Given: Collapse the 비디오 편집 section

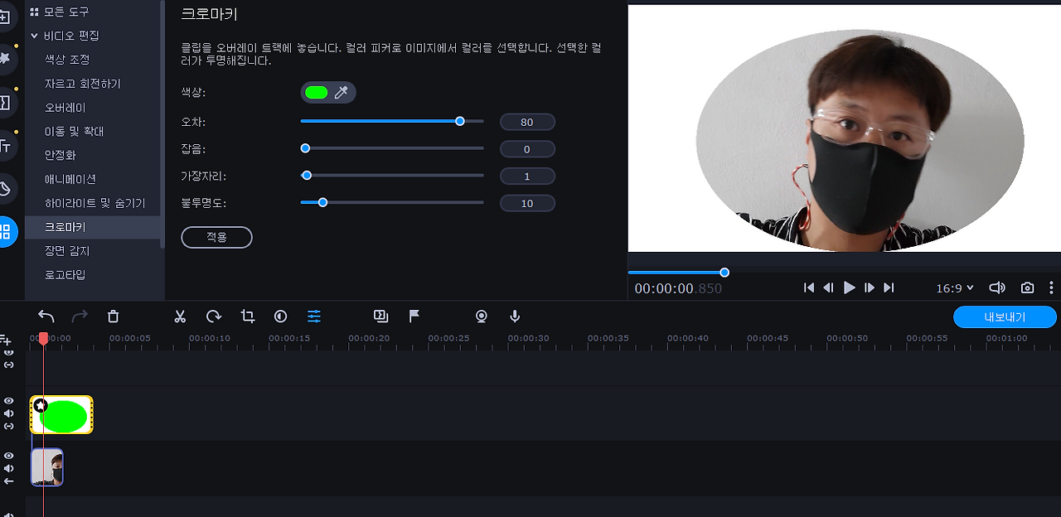Looking at the screenshot, I should [35, 36].
